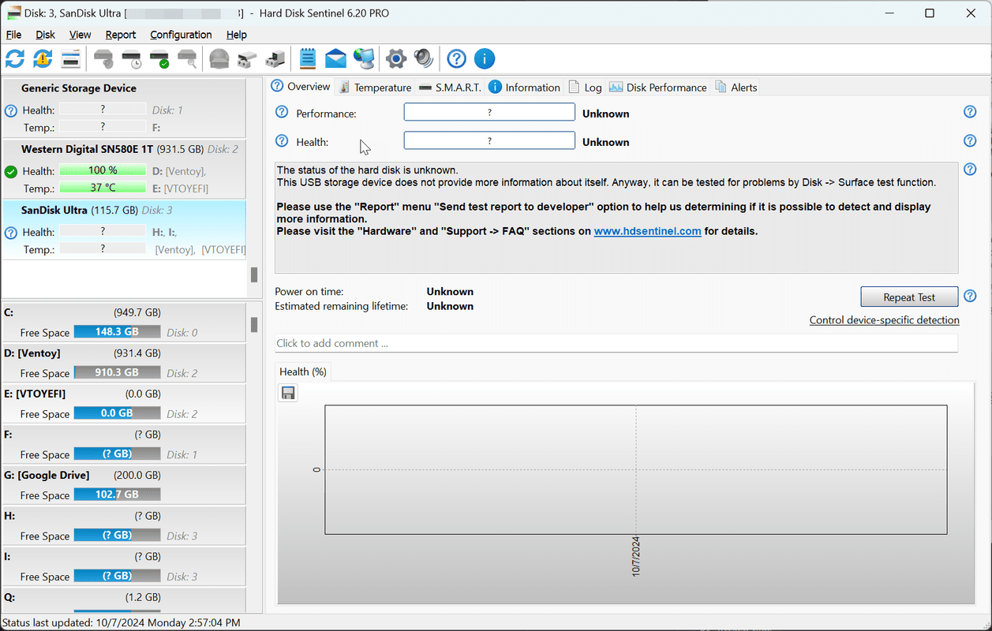Select Generic Storage Device in disk list
Screen dimensions: 992x631
124,108
